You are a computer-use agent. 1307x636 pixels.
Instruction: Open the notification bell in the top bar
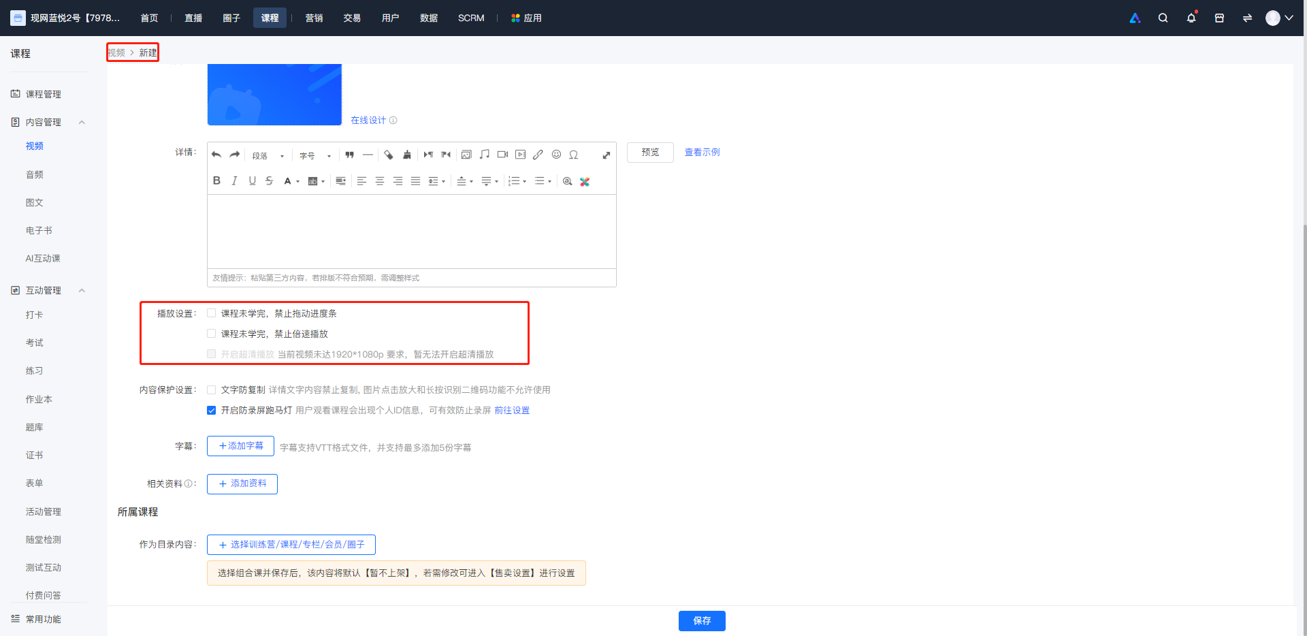1191,18
